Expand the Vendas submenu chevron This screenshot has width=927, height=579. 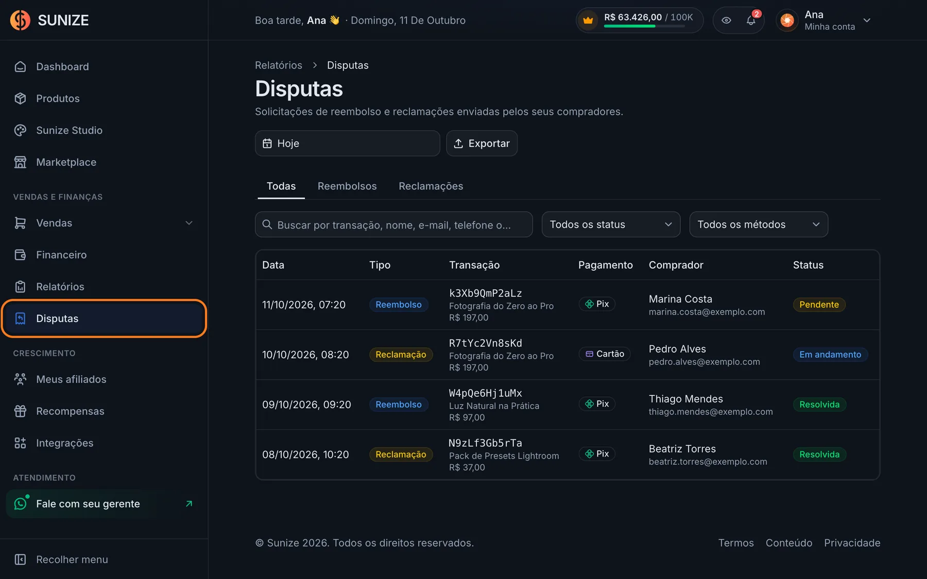pyautogui.click(x=189, y=223)
